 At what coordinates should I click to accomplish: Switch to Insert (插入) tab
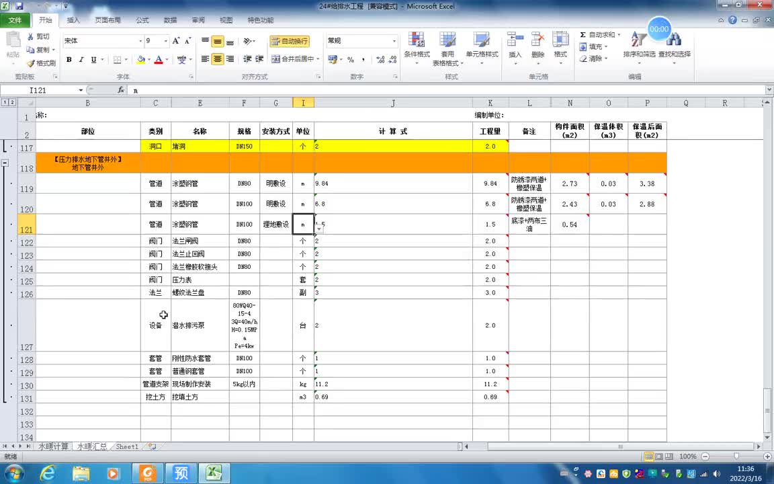pyautogui.click(x=73, y=20)
